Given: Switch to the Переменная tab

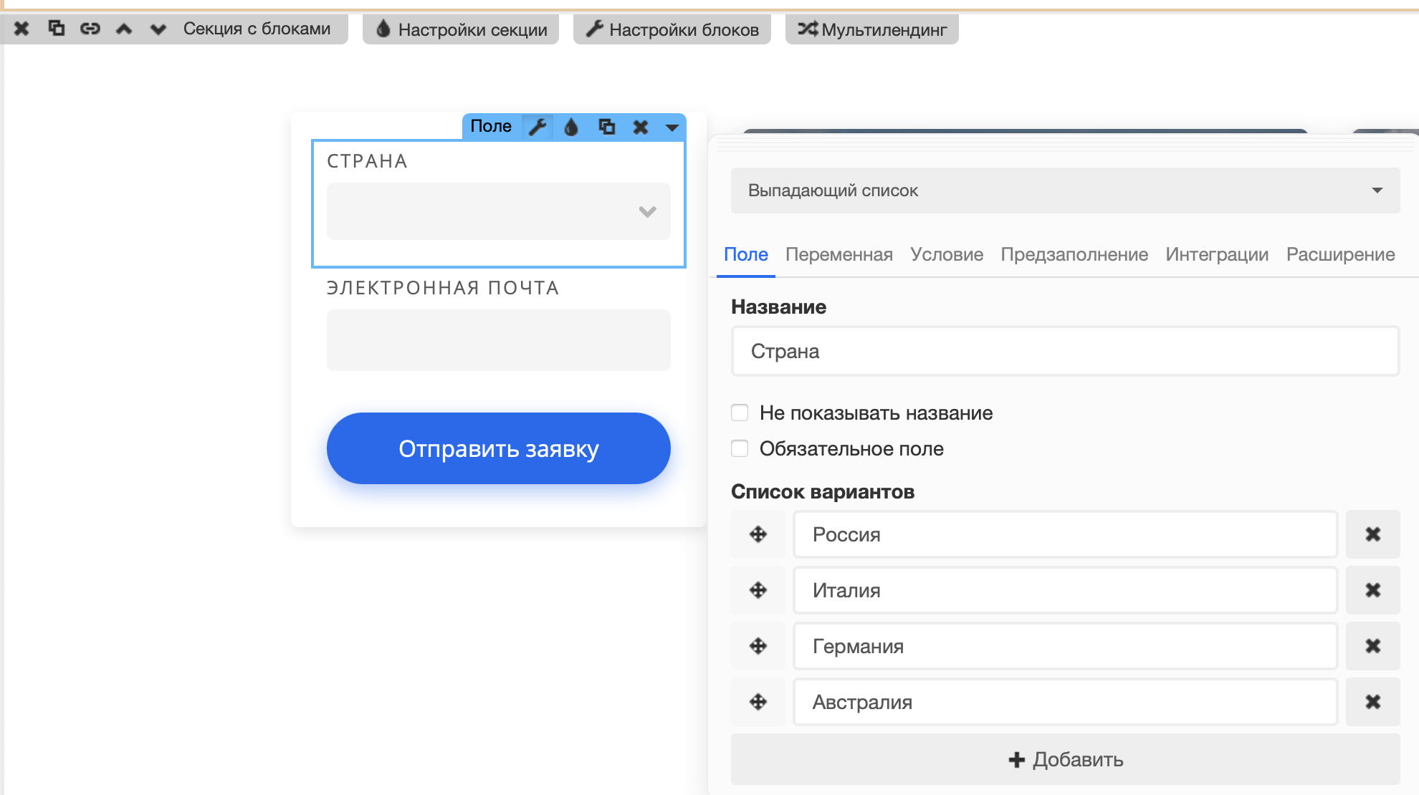Looking at the screenshot, I should (x=839, y=254).
